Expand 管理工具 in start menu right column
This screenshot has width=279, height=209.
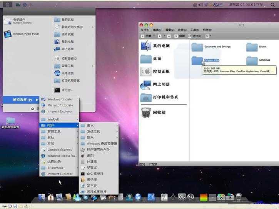pos(74,66)
